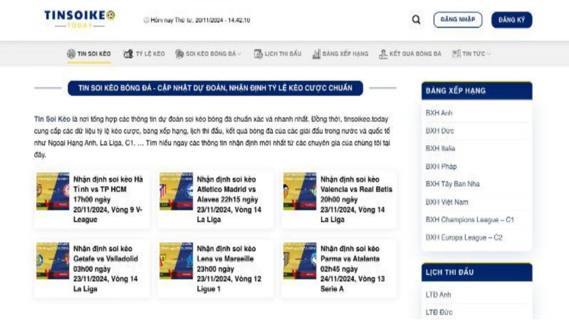Expand the Soi Kèo Bóng Đá dropdown arrow
The width and height of the screenshot is (569, 320).
coord(240,54)
